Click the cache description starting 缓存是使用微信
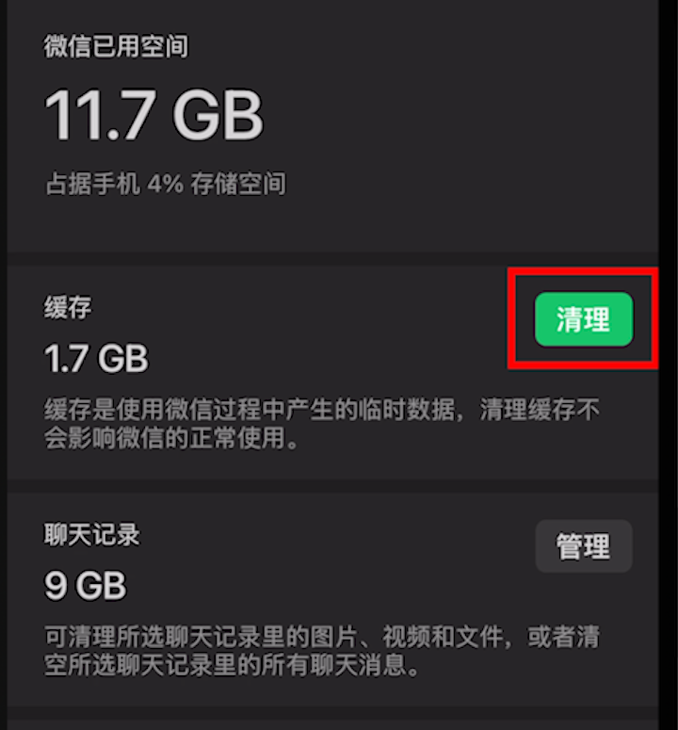This screenshot has width=678, height=730. pyautogui.click(x=322, y=423)
